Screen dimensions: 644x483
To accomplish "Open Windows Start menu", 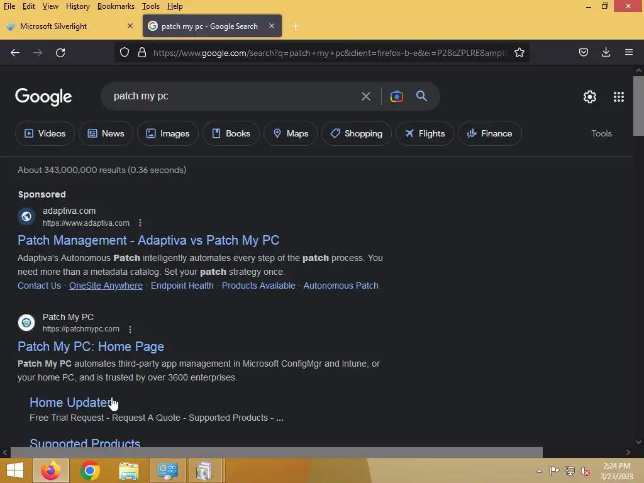I will click(15, 470).
